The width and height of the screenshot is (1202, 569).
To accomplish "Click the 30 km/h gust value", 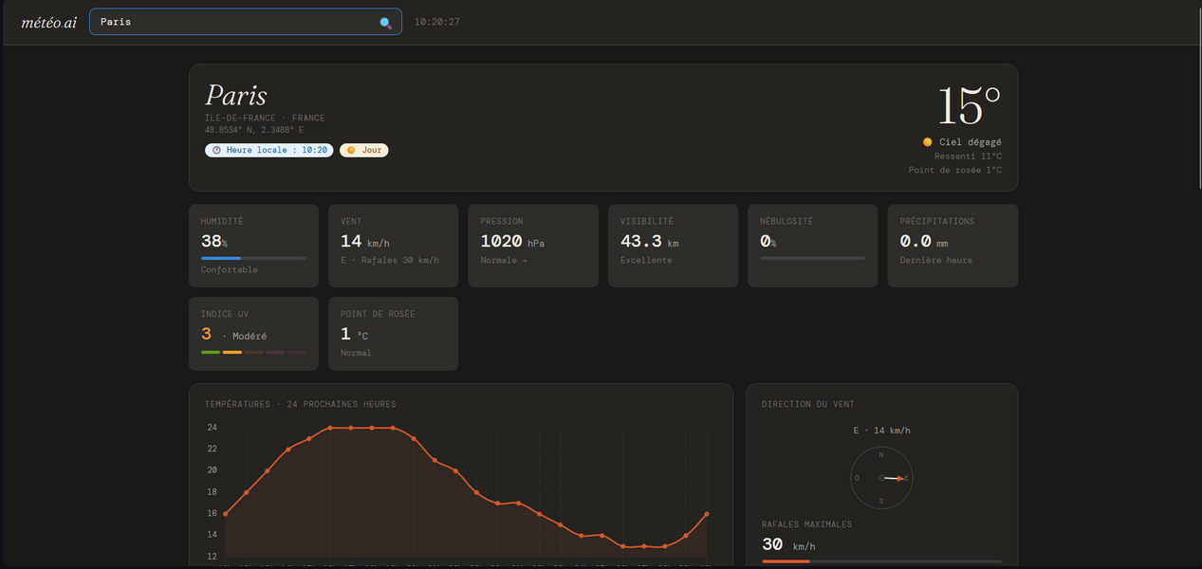I will coord(788,545).
